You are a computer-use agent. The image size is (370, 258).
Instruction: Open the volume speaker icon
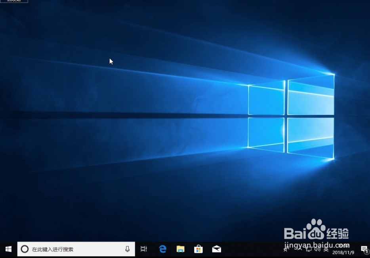click(317, 249)
